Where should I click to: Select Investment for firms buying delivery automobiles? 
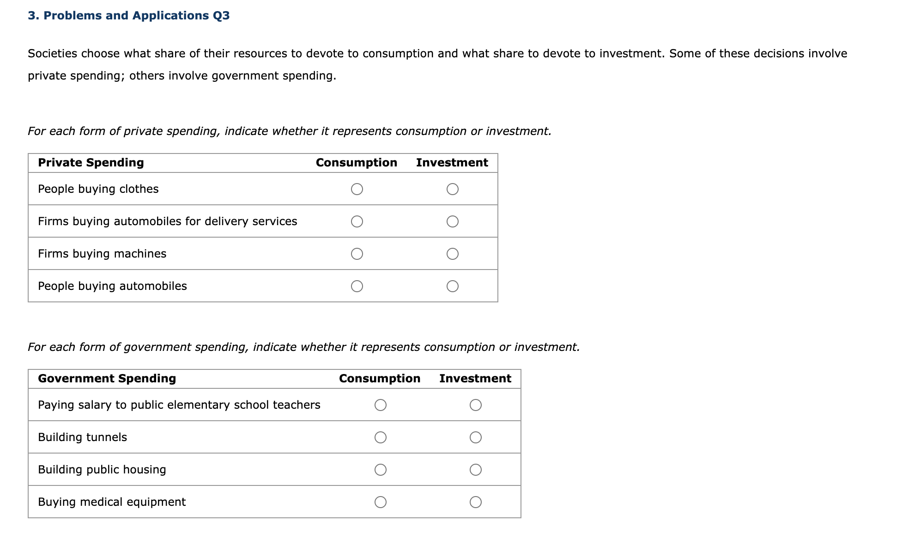452,221
